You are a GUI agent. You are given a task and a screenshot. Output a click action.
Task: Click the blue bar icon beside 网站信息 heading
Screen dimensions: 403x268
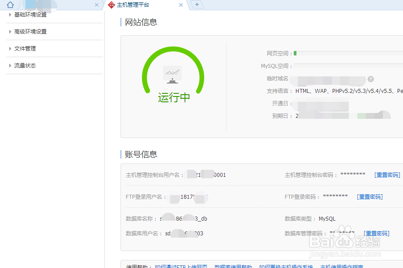point(120,21)
